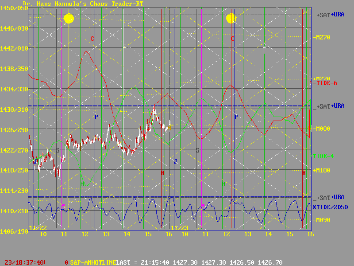Click the magenta M marker on 11/22

tap(63, 206)
